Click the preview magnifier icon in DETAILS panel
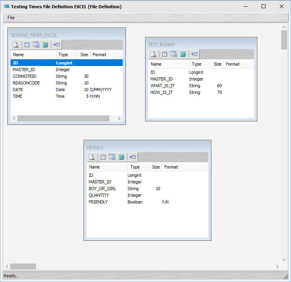This screenshot has width=291, height=282. click(x=92, y=157)
